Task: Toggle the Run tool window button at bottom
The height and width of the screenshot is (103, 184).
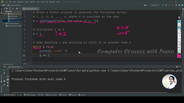Action: [x=20, y=95]
